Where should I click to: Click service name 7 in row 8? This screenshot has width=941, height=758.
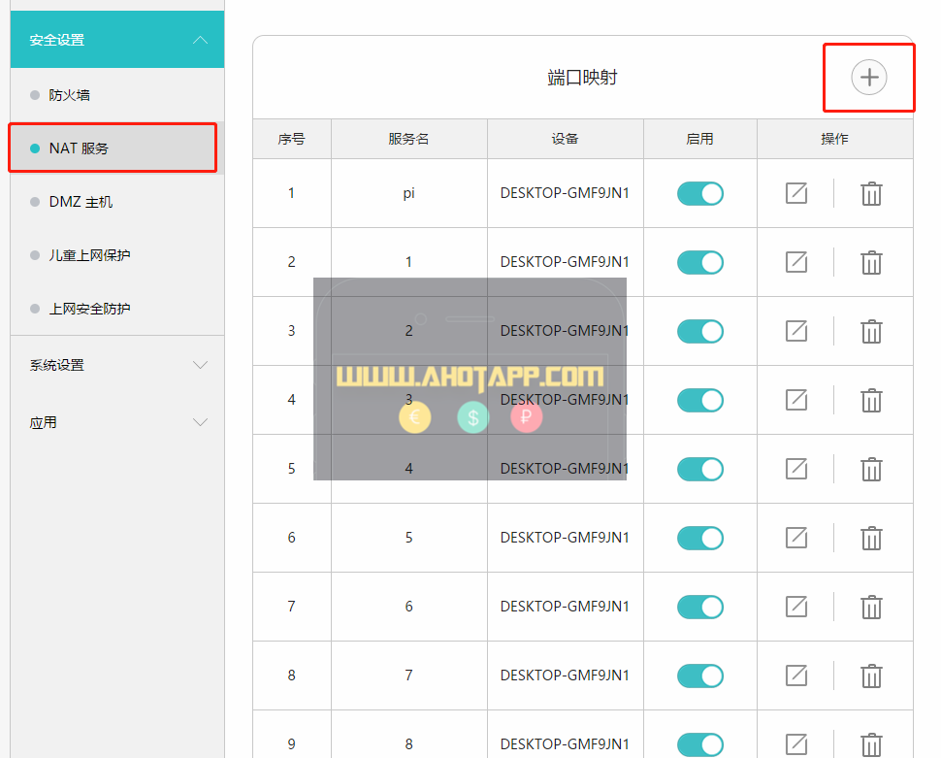408,676
